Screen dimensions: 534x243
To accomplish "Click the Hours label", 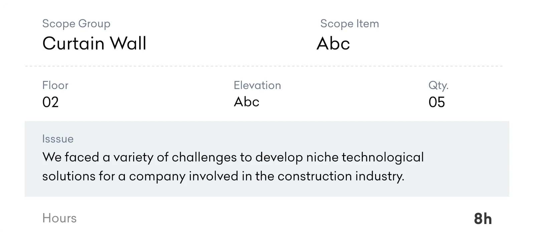I will click(59, 218).
